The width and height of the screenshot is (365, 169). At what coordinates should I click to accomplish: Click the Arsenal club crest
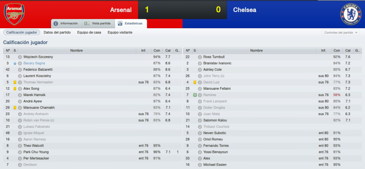coord(14,14)
